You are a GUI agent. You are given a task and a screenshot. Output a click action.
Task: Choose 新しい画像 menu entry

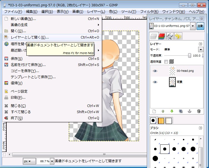[x=52, y=19]
